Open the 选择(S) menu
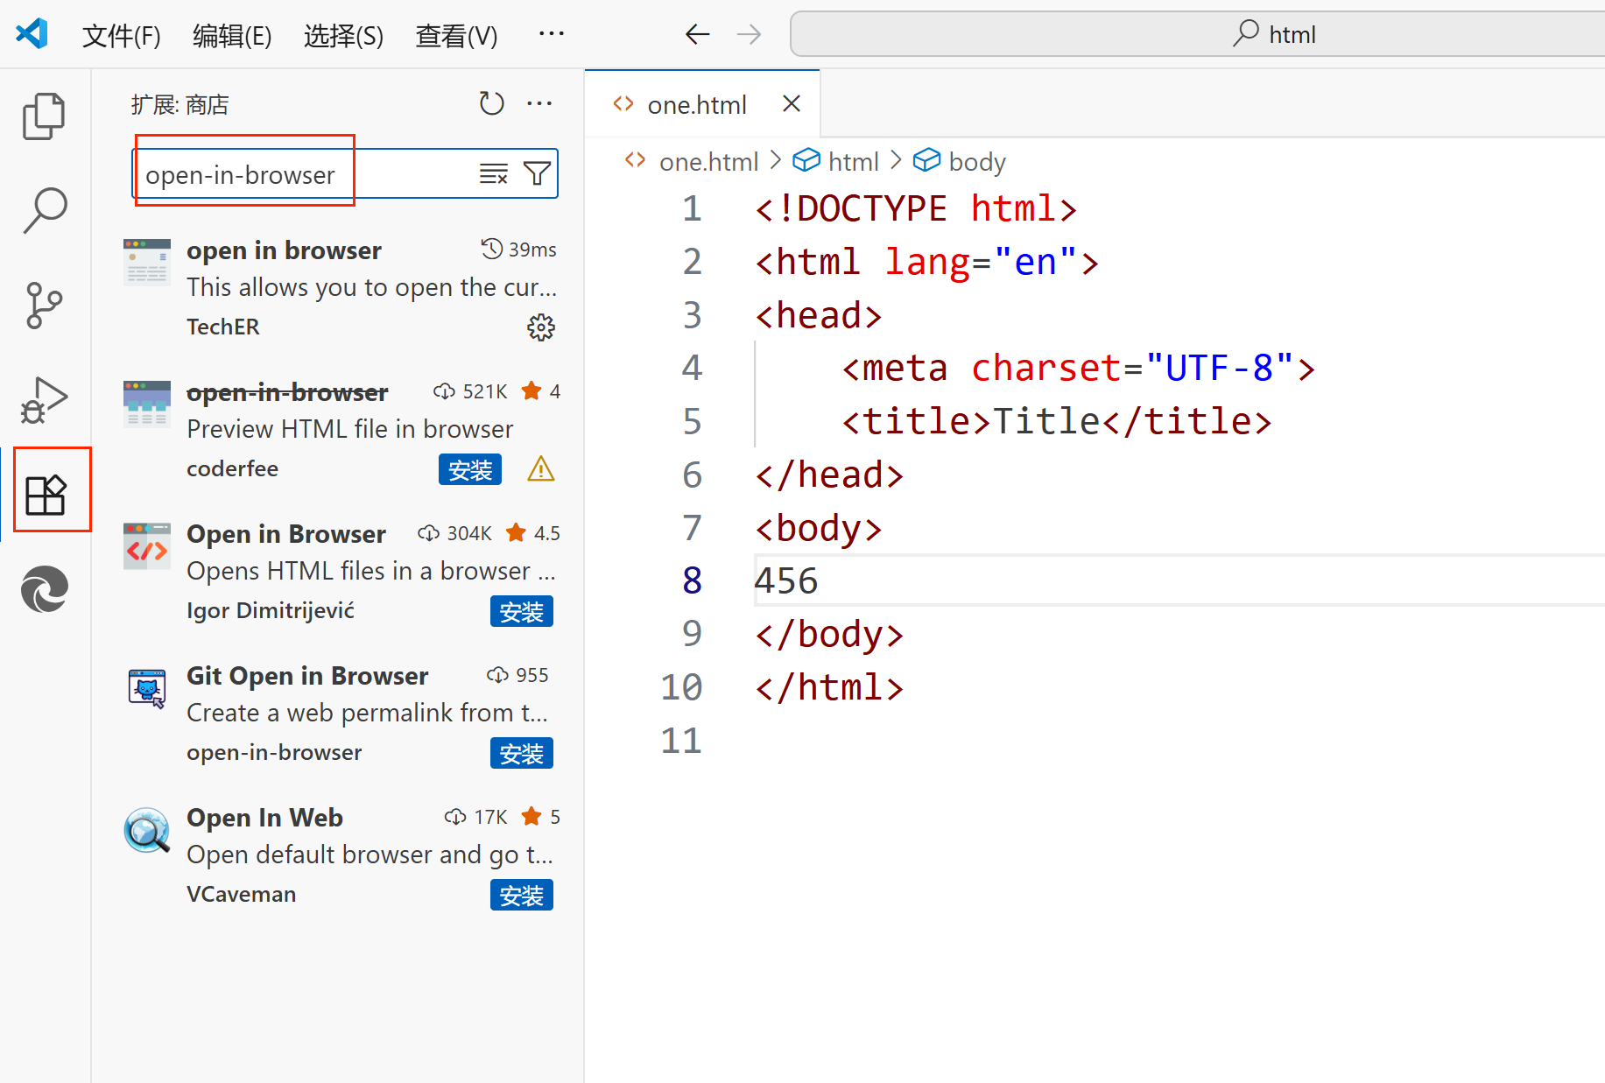Viewport: 1605px width, 1083px height. pyautogui.click(x=343, y=35)
